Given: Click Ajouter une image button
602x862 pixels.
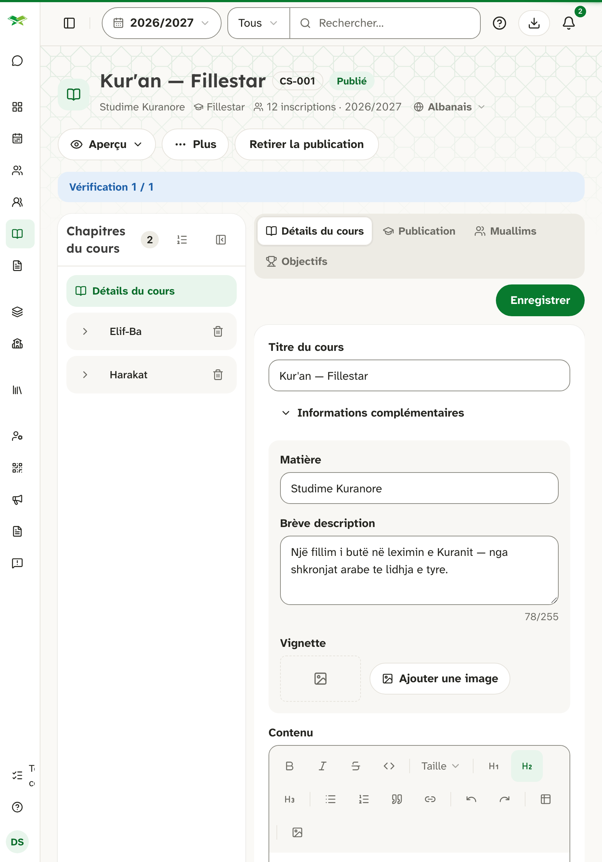Looking at the screenshot, I should [440, 678].
